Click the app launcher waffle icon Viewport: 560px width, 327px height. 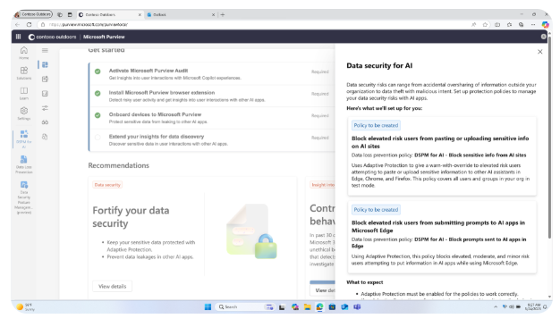(x=18, y=37)
